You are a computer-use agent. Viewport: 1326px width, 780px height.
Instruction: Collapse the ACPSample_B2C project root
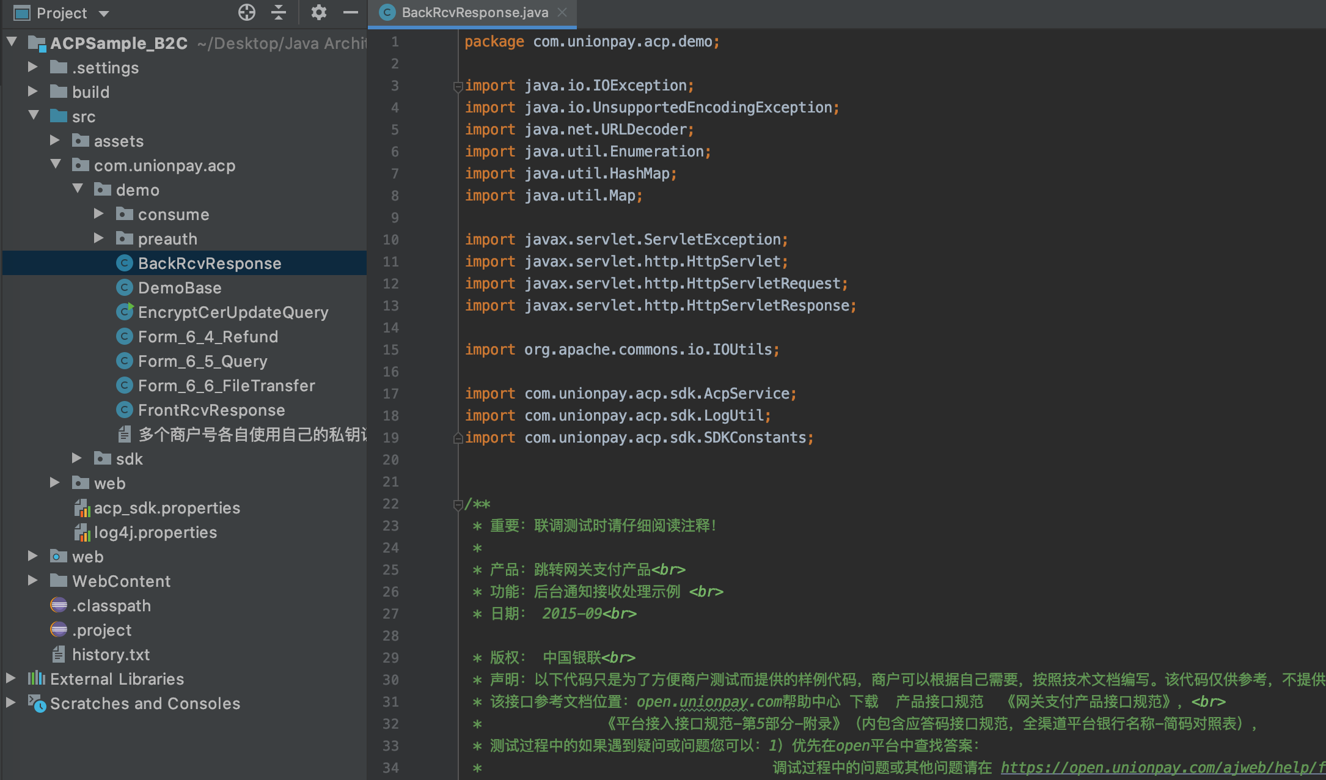(12, 42)
